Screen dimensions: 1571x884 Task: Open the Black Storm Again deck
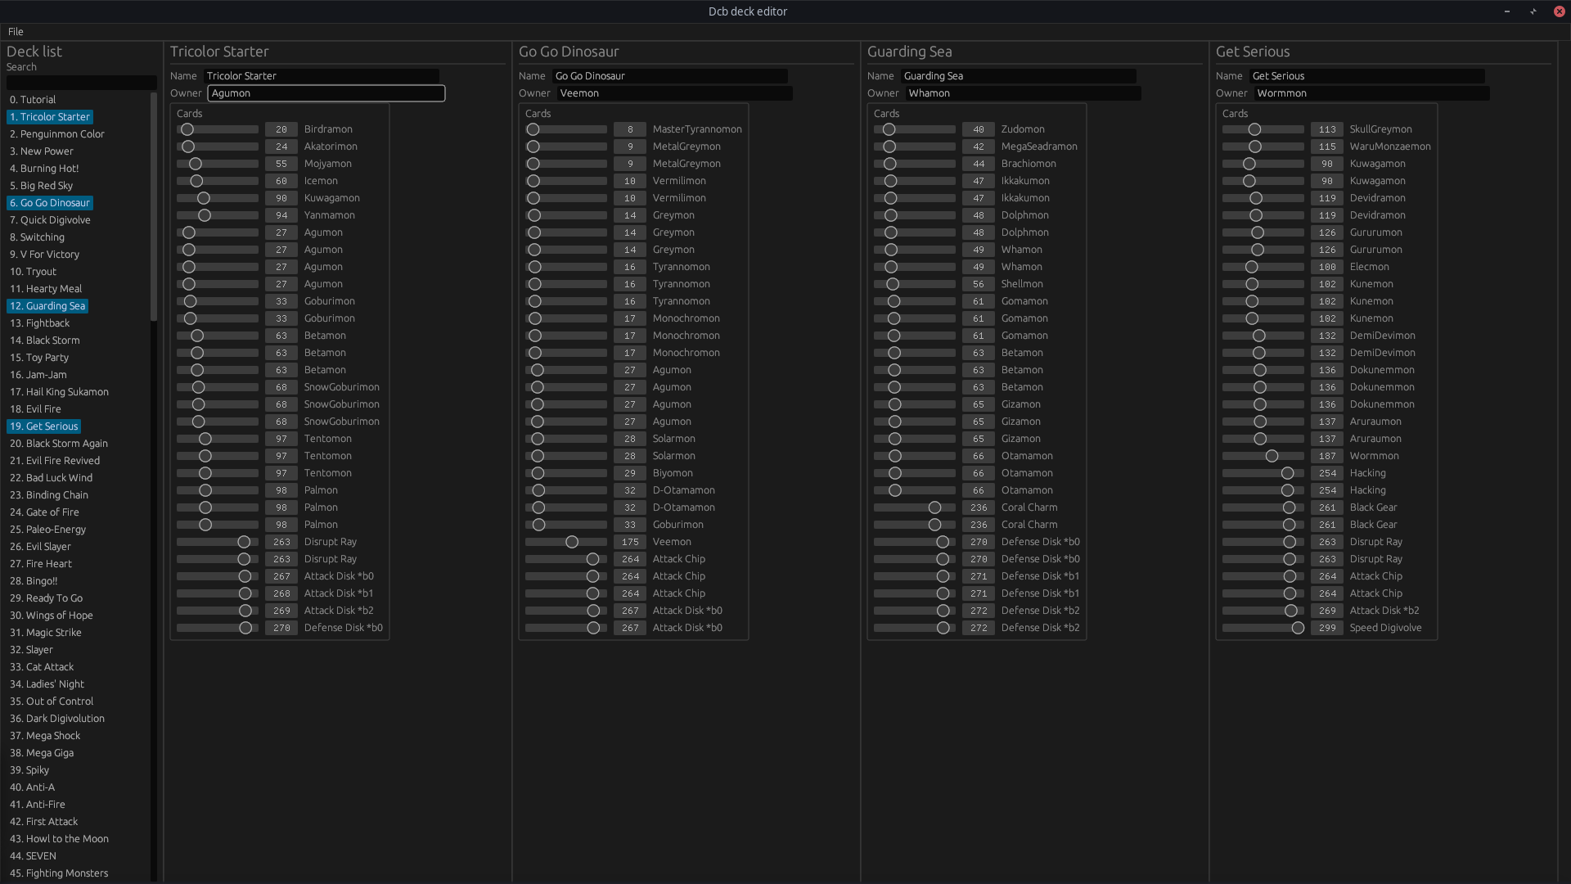point(59,444)
